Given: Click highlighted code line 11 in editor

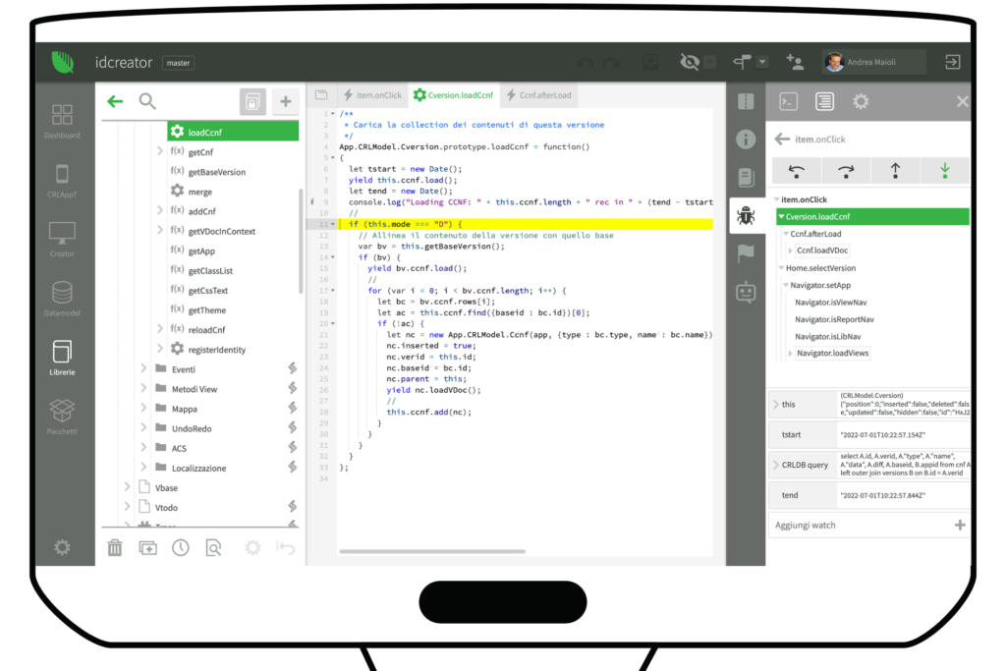Looking at the screenshot, I should (x=526, y=224).
